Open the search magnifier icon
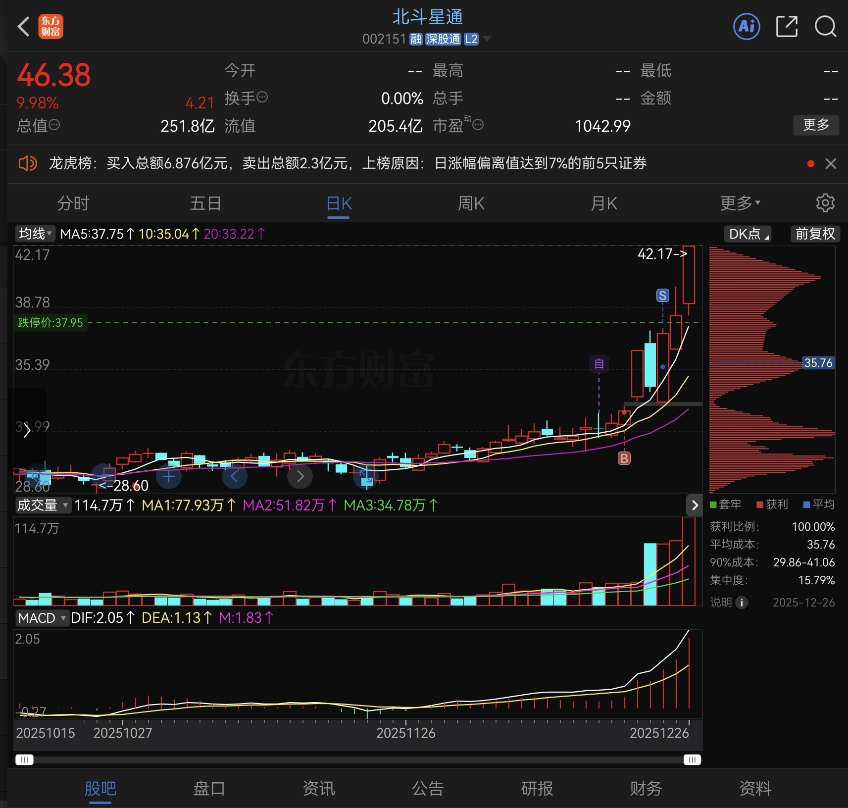 click(825, 26)
